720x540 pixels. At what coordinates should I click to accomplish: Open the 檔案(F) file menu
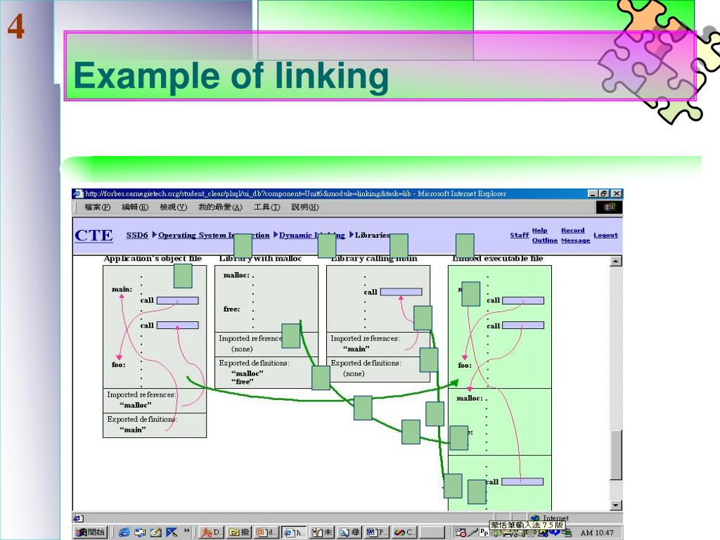coord(97,207)
